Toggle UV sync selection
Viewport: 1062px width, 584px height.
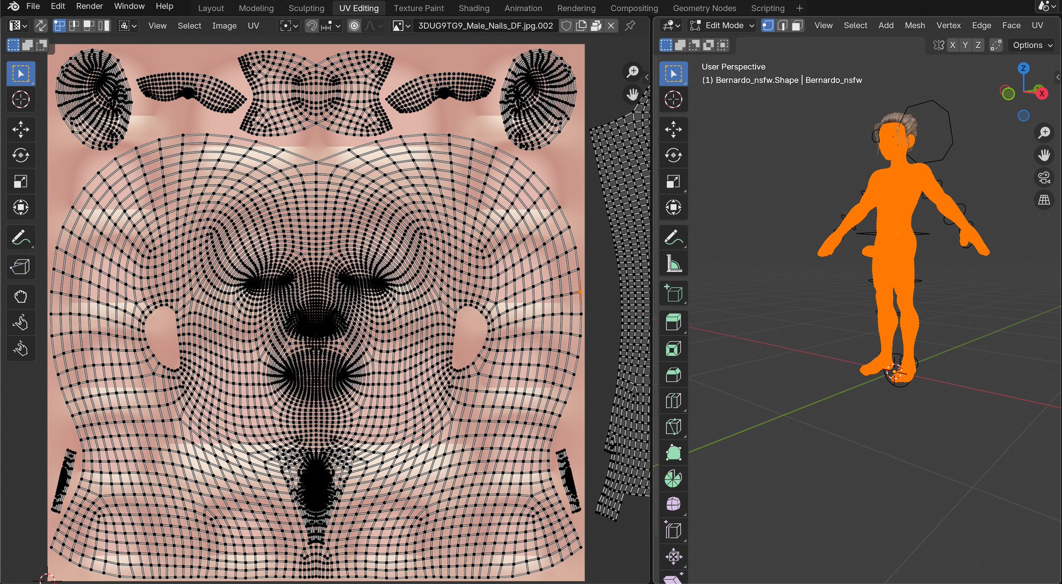point(40,25)
